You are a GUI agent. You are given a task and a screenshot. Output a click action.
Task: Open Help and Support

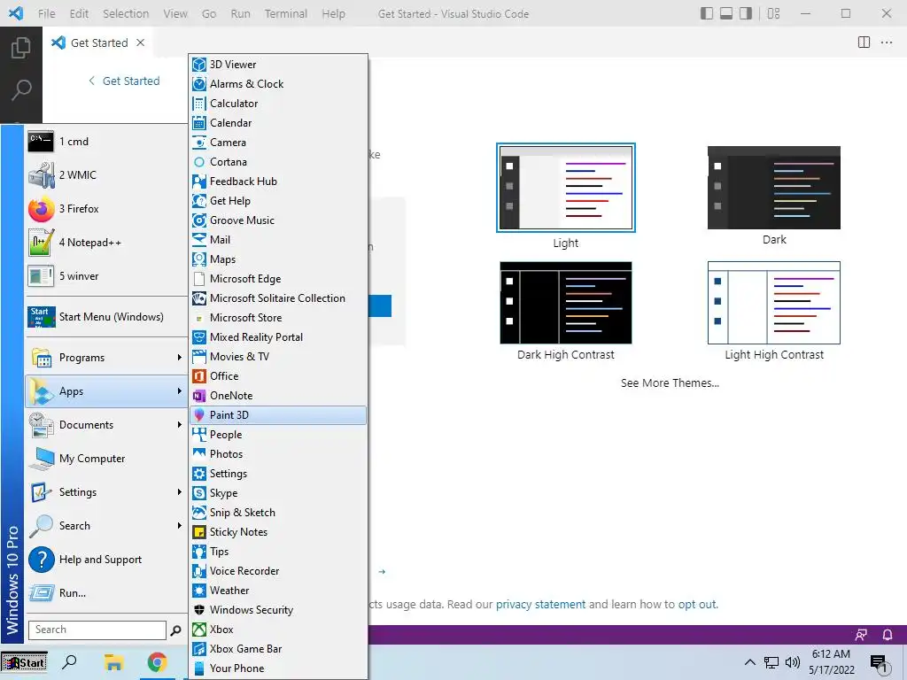106,560
